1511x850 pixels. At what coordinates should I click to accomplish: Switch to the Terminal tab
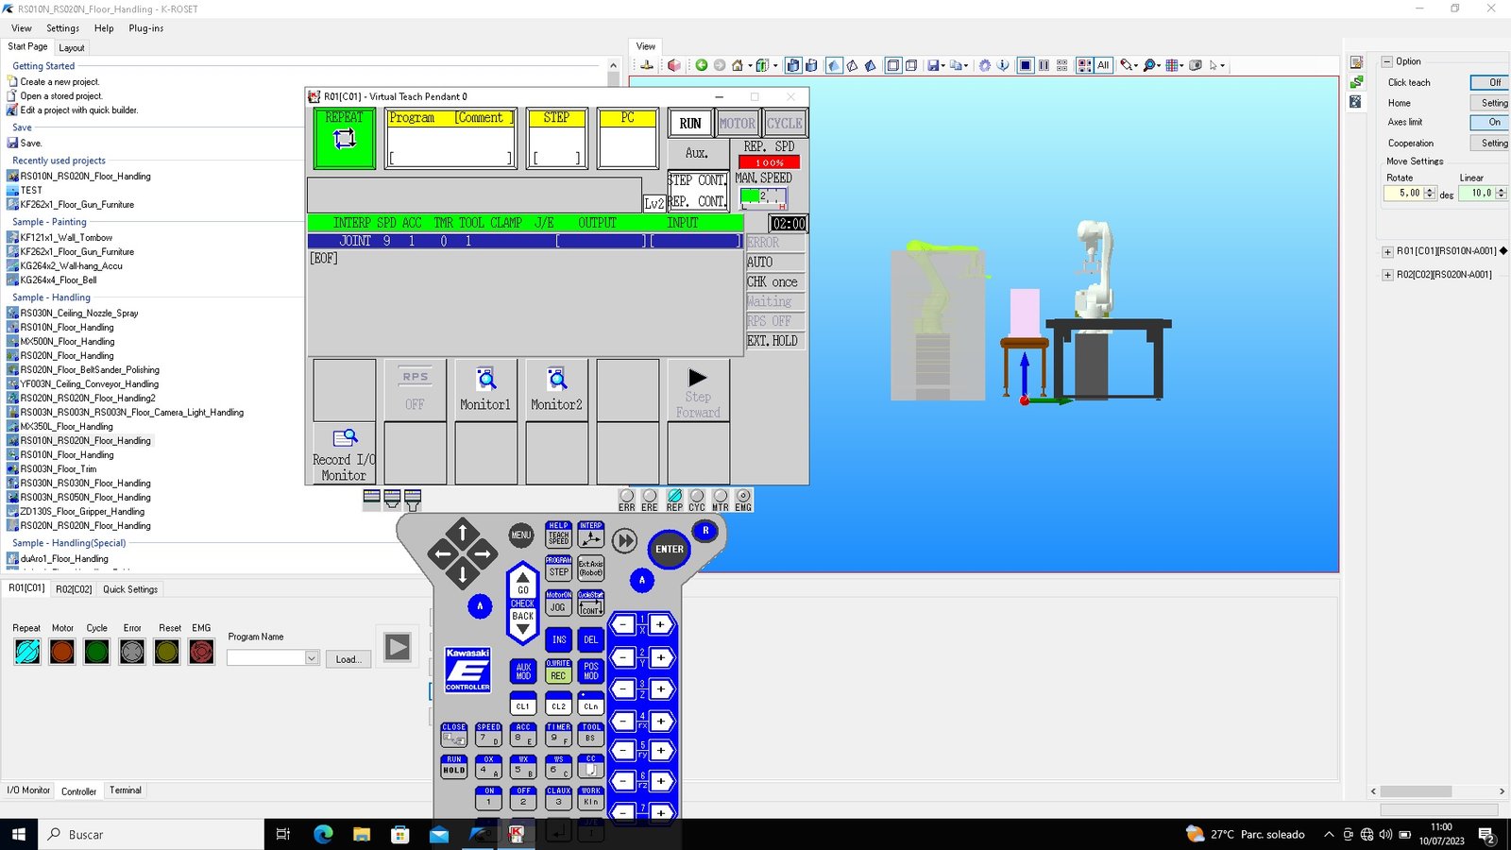(126, 790)
